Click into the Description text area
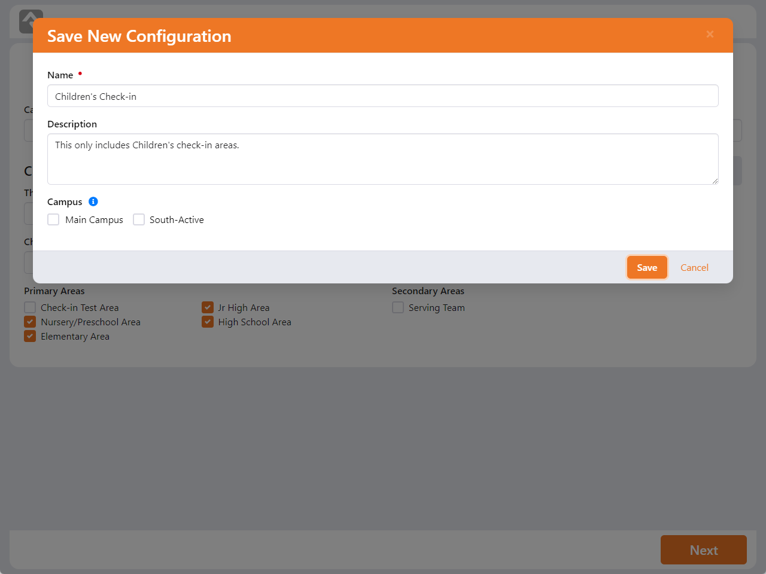Viewport: 766px width, 574px height. point(383,159)
